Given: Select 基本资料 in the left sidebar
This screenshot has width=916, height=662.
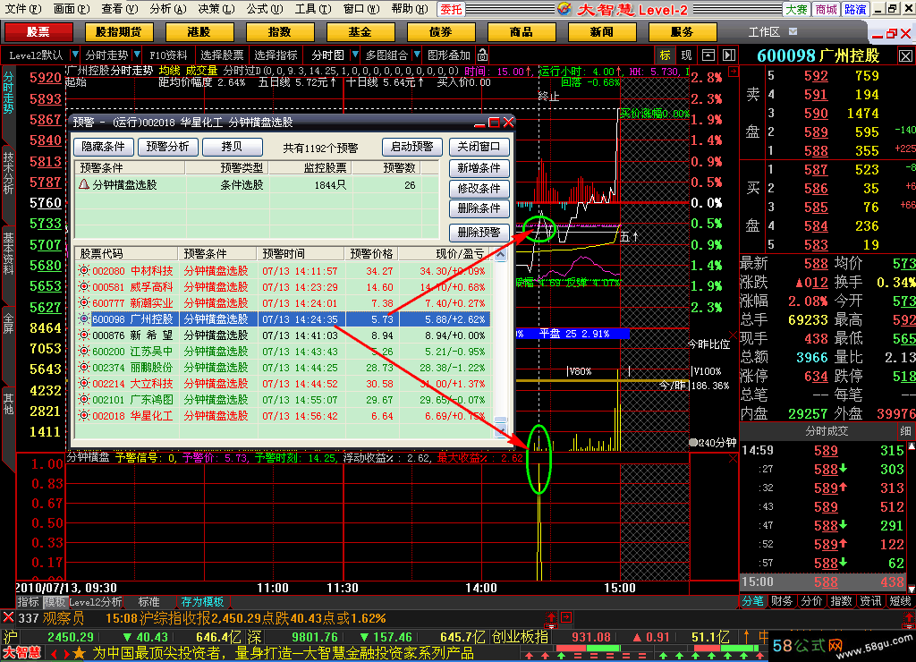Looking at the screenshot, I should pyautogui.click(x=8, y=253).
